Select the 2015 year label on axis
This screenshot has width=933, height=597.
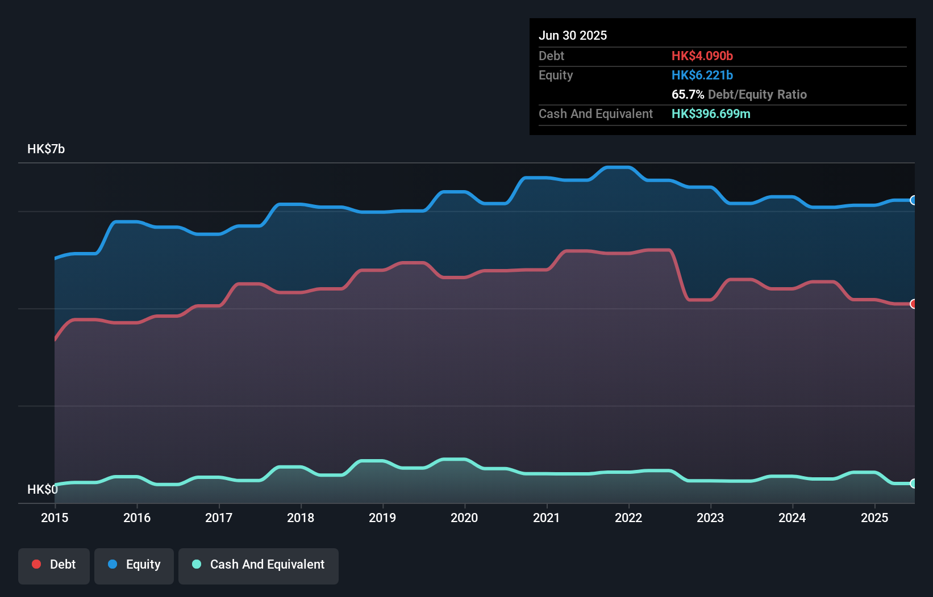[55, 518]
